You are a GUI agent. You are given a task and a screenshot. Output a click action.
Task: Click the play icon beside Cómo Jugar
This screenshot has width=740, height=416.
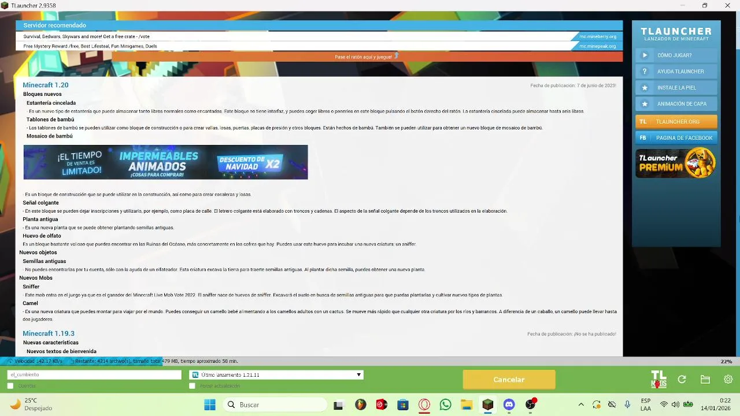coord(645,55)
